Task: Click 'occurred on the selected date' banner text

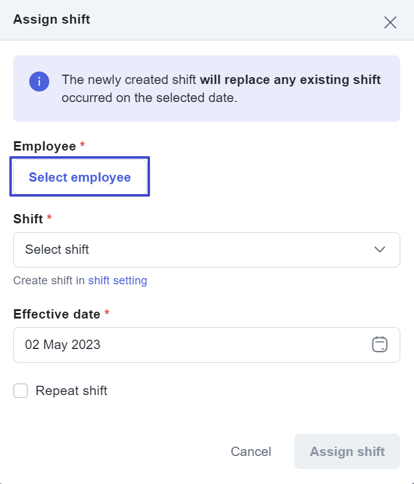Action: 149,98
